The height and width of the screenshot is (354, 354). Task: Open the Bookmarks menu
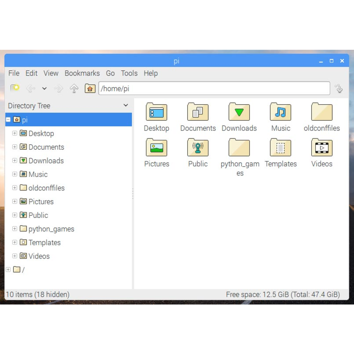coord(82,73)
